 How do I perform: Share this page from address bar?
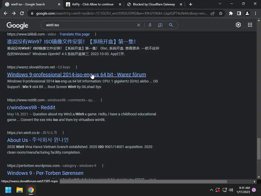pos(213,13)
